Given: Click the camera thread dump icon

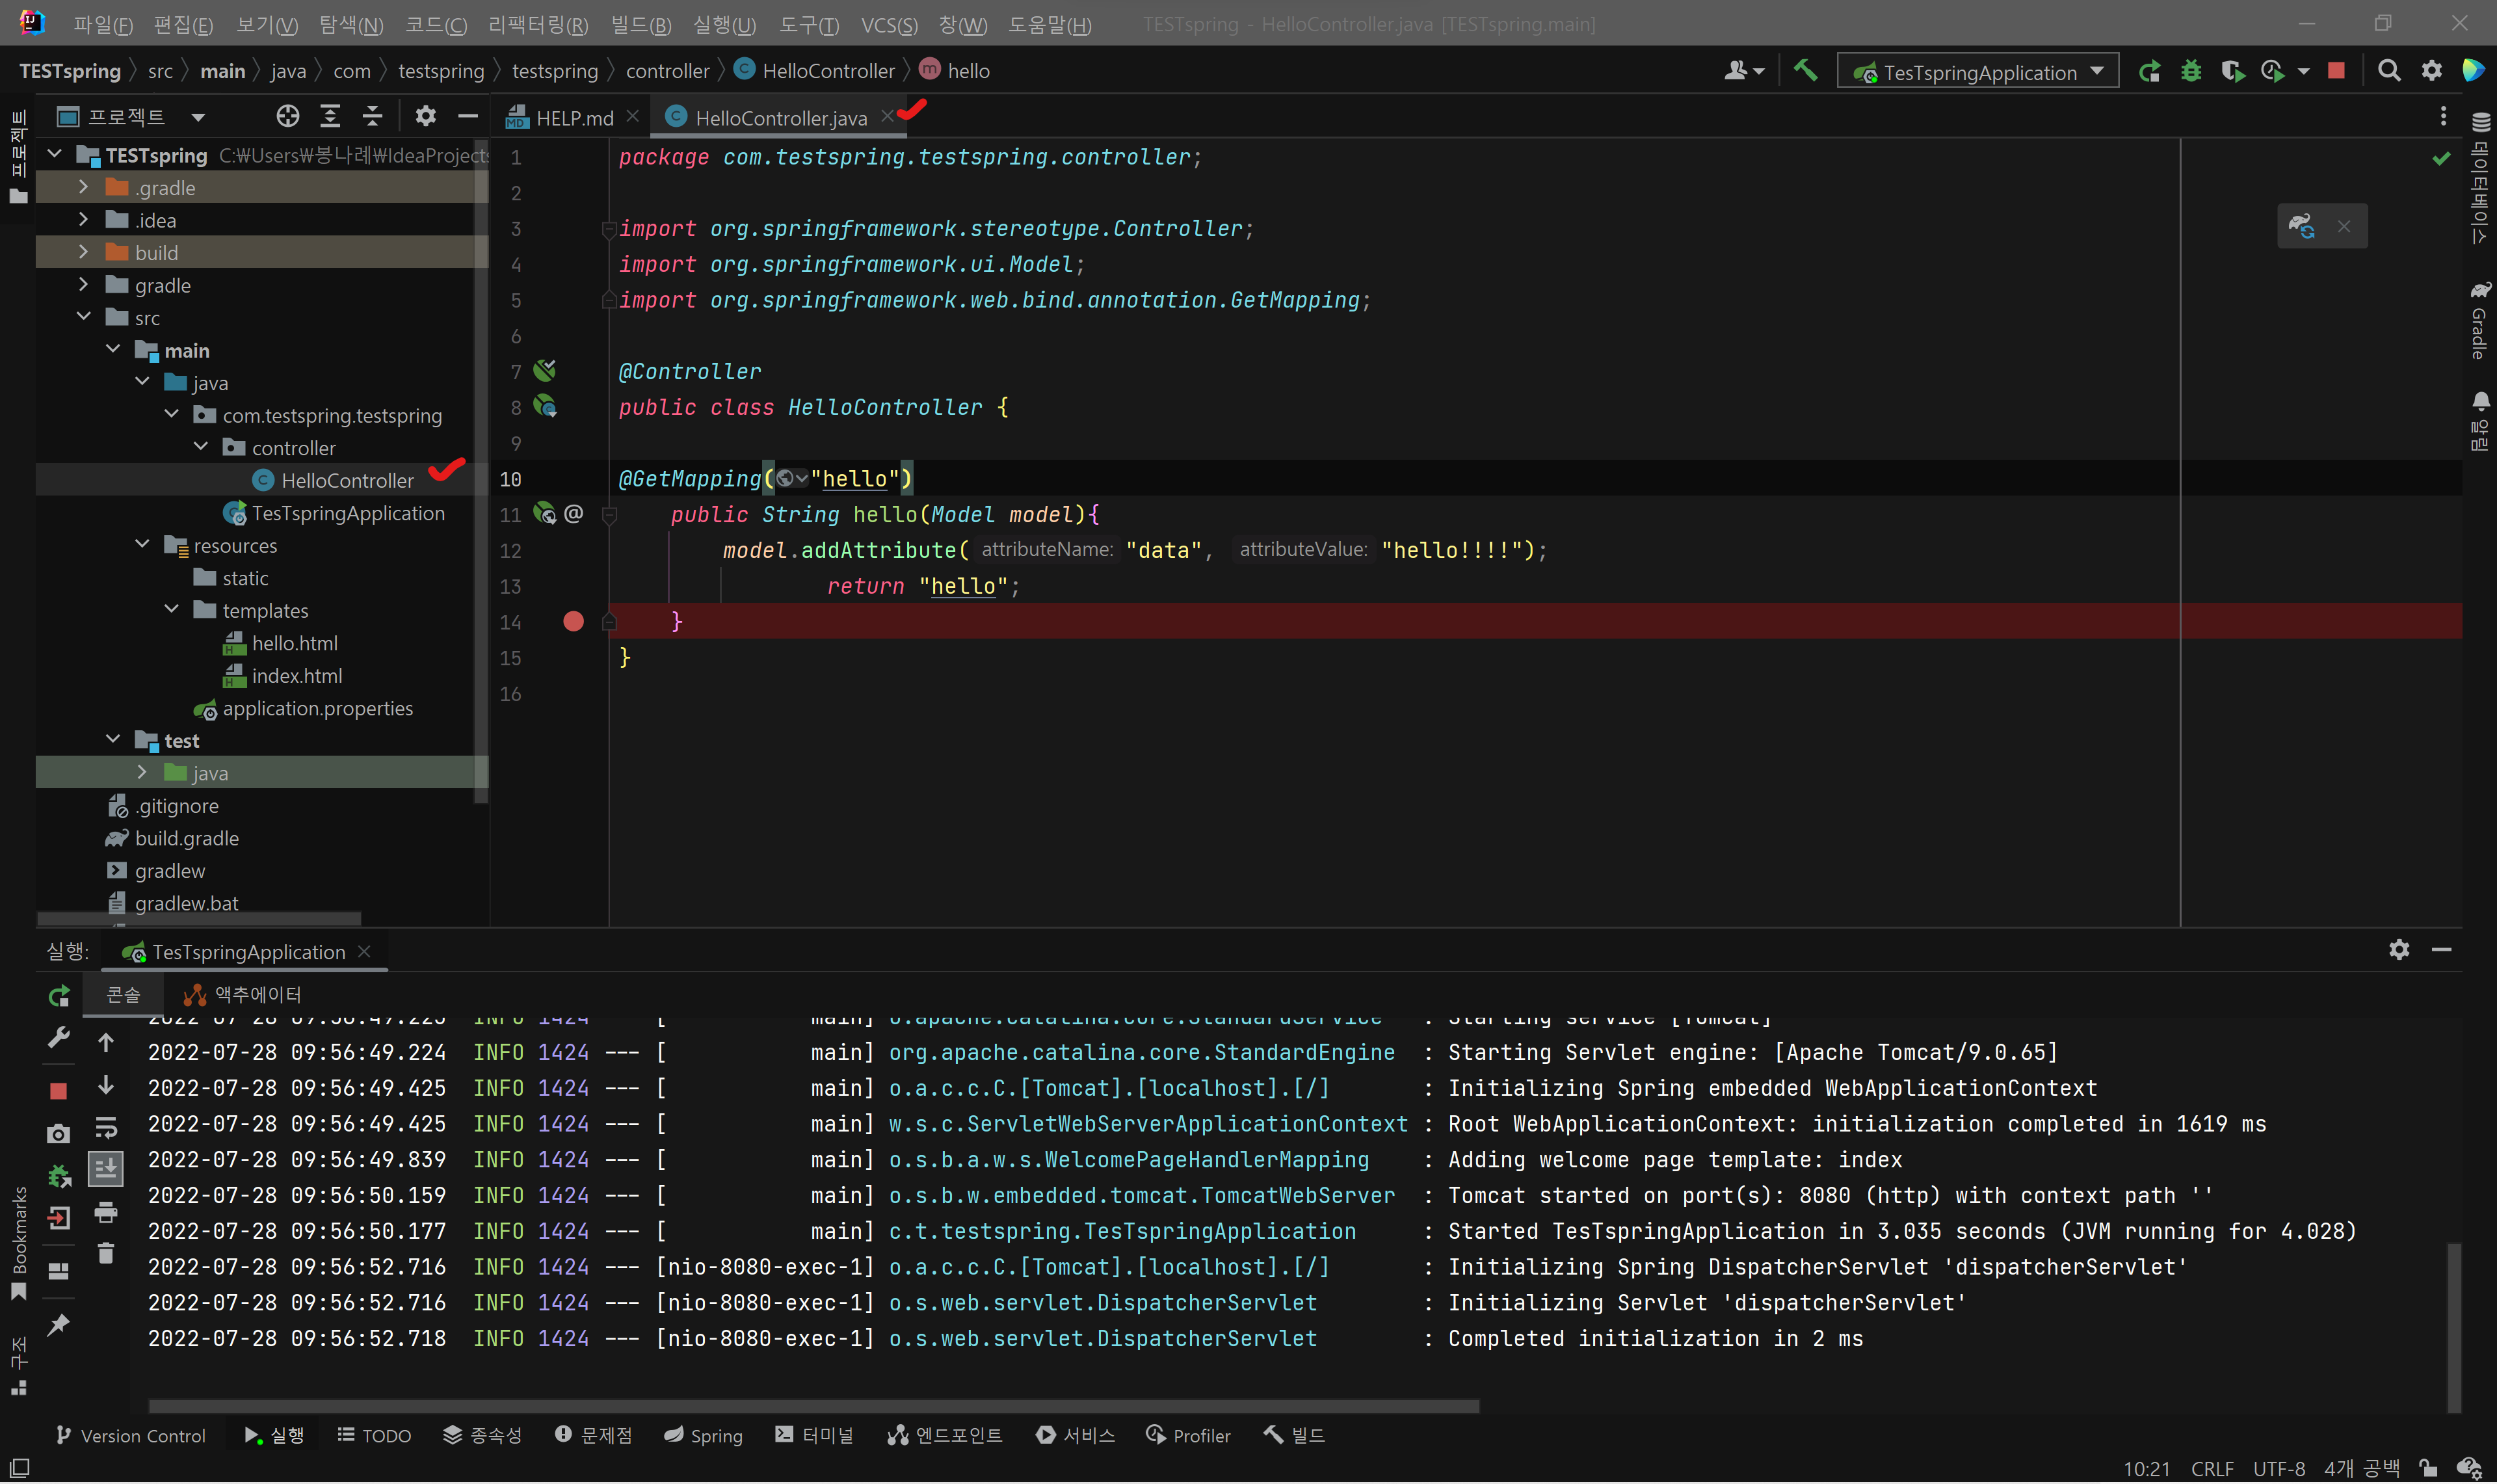Looking at the screenshot, I should tap(59, 1133).
